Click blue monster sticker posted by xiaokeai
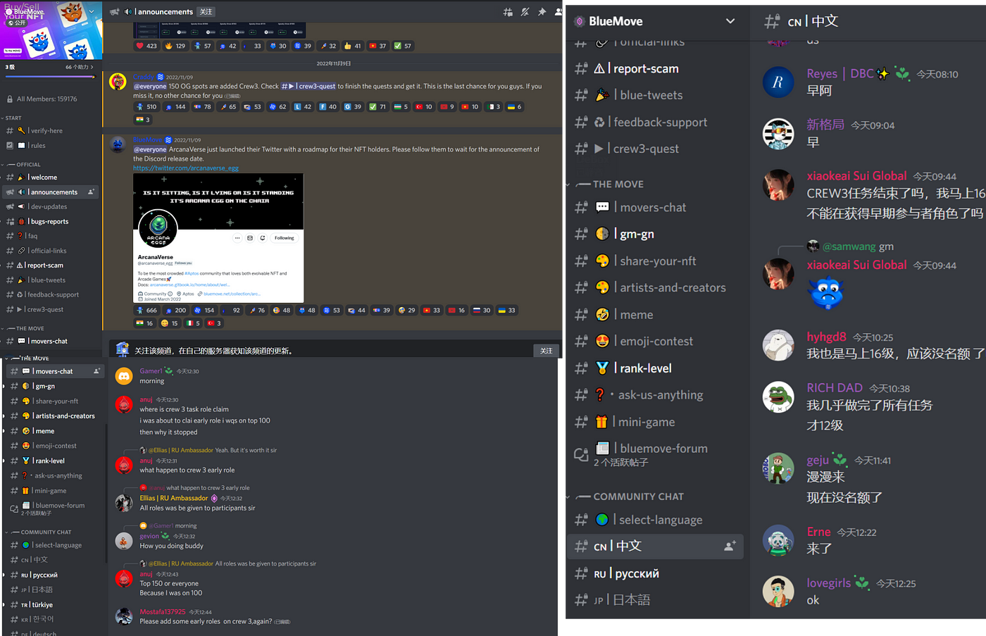This screenshot has height=636, width=986. [826, 294]
